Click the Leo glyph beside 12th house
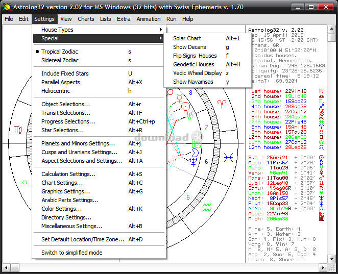This screenshot has width=338, height=274. click(321, 147)
